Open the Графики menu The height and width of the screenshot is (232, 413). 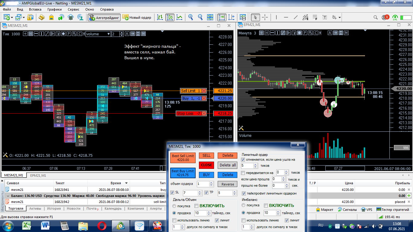coord(54,9)
